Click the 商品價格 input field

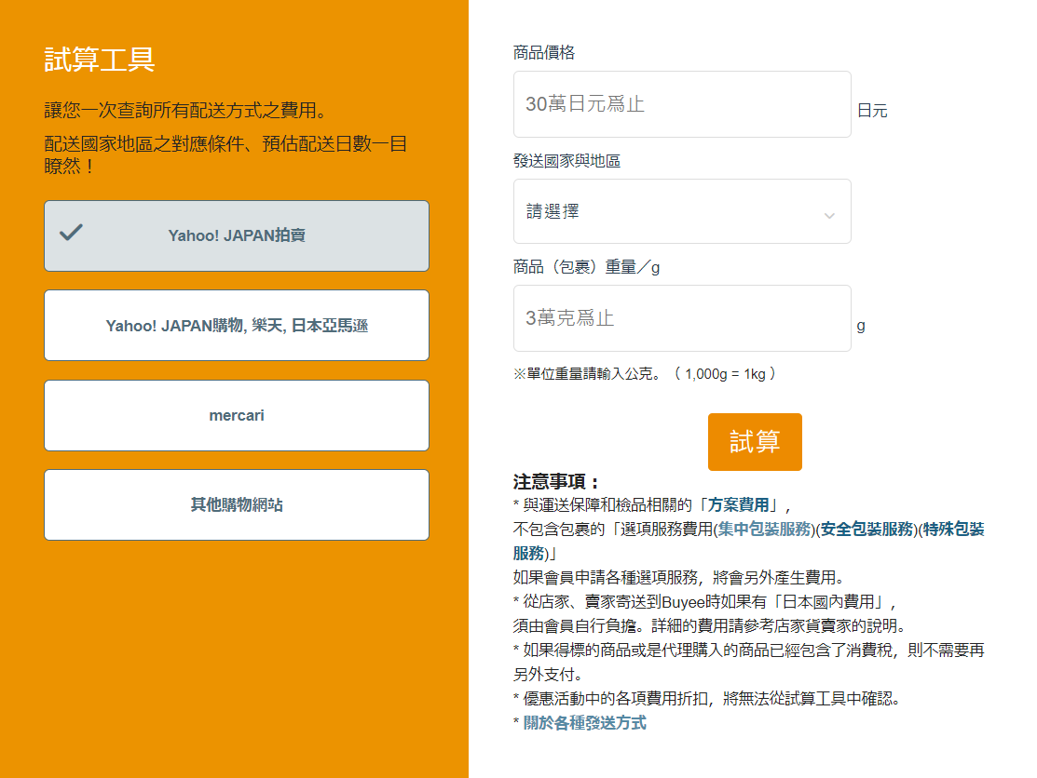681,104
